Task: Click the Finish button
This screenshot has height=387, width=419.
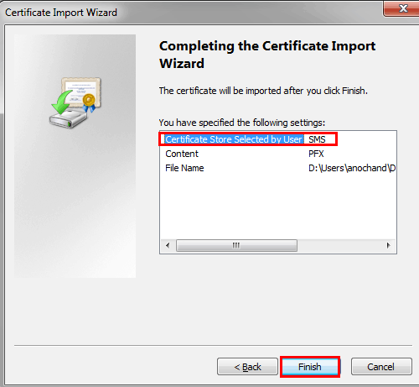Action: (x=310, y=367)
